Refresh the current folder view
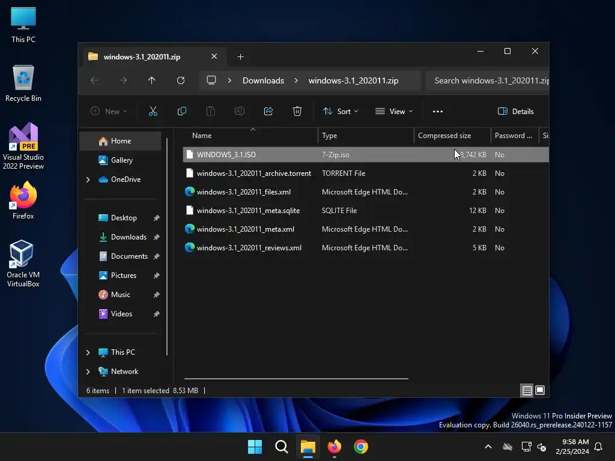 (180, 80)
